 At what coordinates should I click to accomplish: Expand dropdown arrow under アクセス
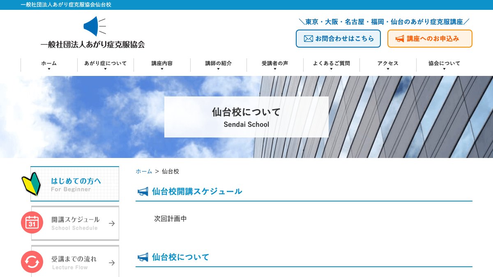tap(388, 69)
